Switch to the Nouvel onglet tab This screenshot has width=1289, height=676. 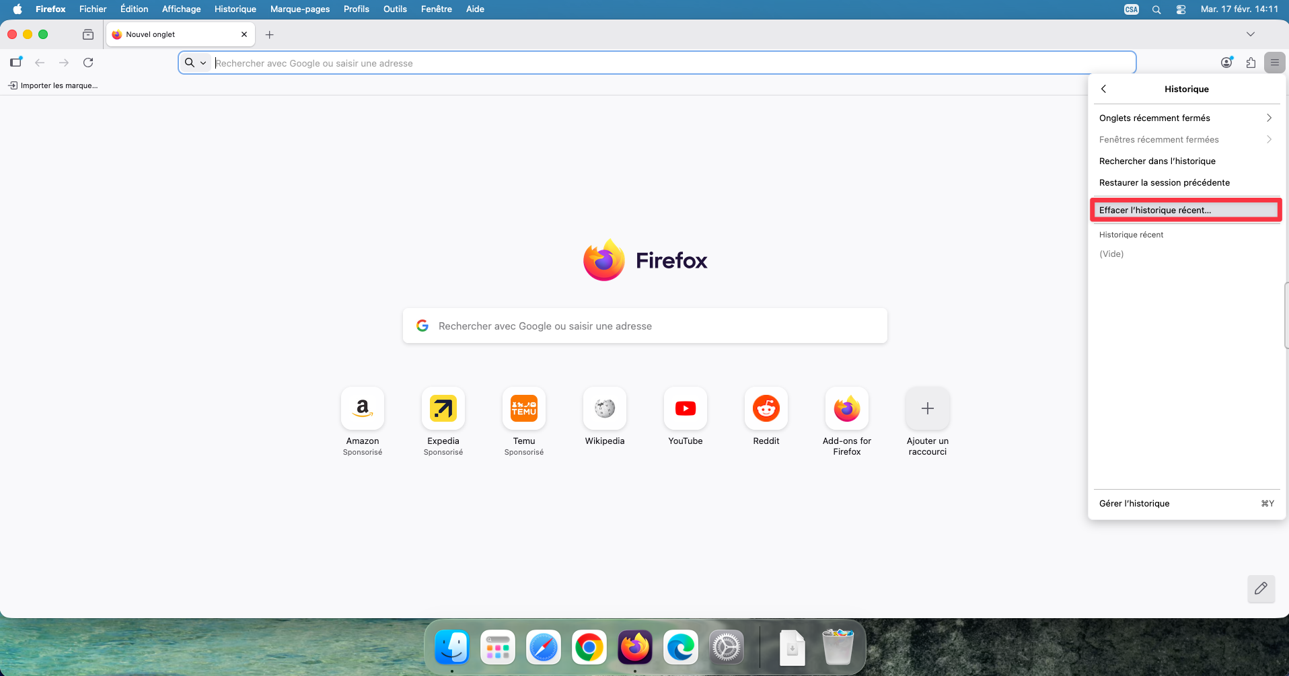180,34
